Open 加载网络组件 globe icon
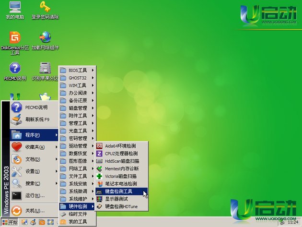Screen dimensions: 302x227 pyautogui.click(x=45, y=41)
